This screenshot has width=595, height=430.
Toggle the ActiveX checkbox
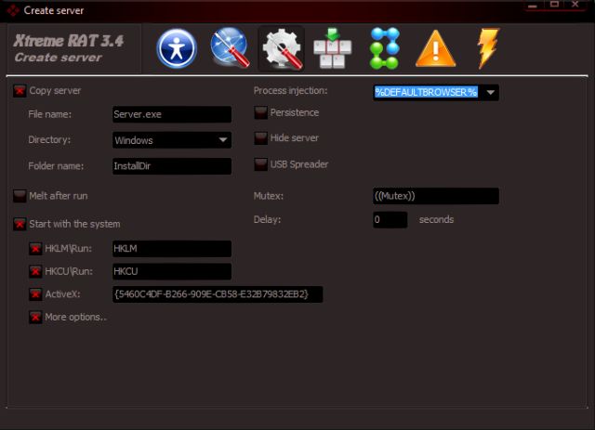pos(35,294)
